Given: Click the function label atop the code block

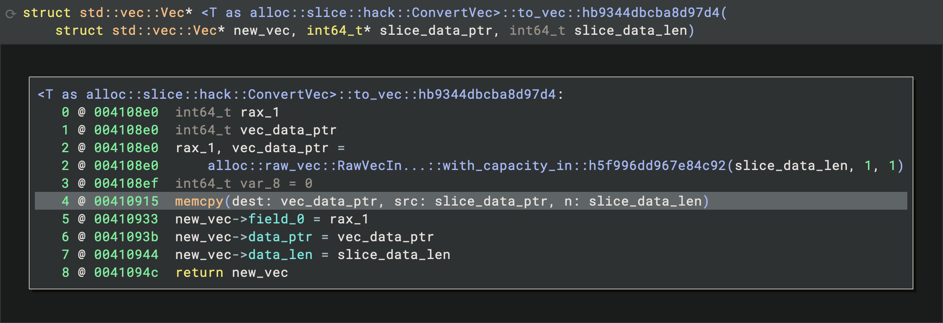Looking at the screenshot, I should pyautogui.click(x=300, y=94).
